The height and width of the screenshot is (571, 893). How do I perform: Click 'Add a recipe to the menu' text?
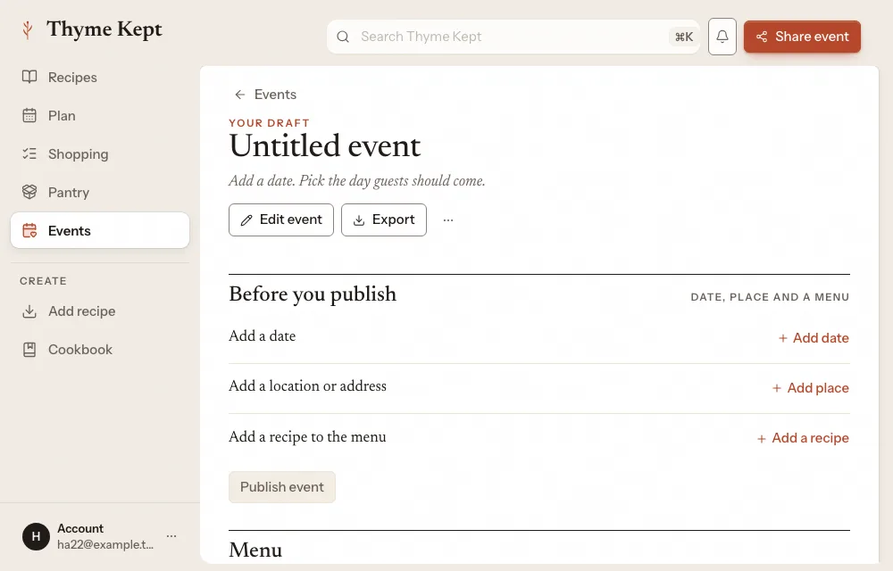coord(307,437)
